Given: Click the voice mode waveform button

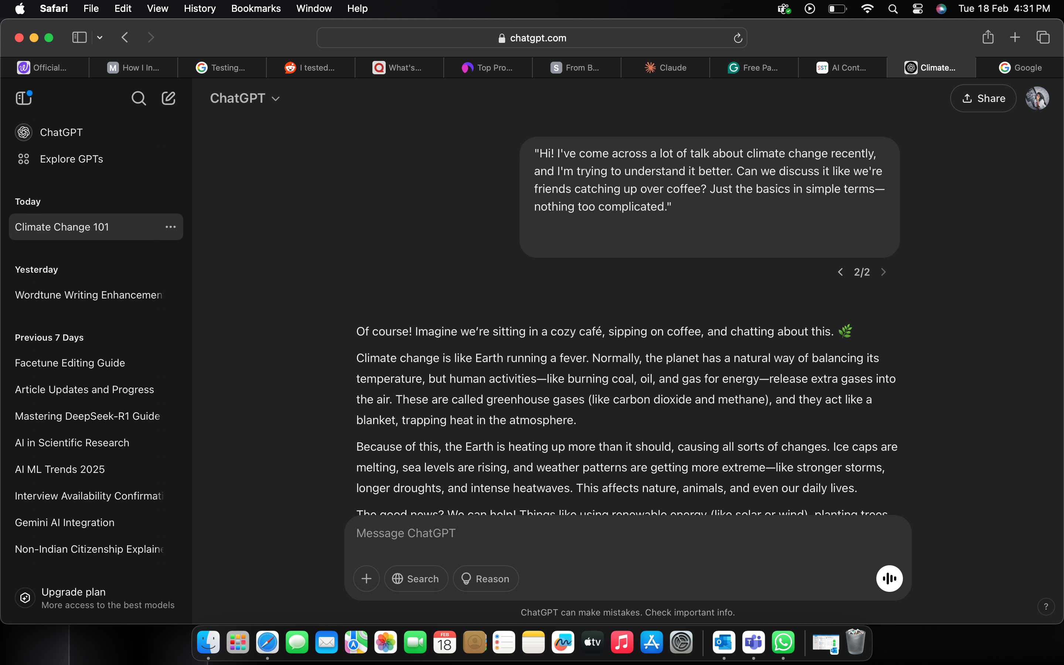Looking at the screenshot, I should tap(889, 578).
